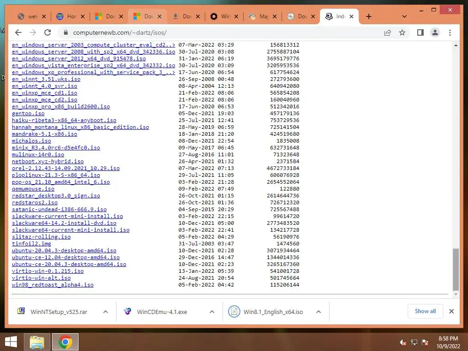Download qemumouse.iso
The width and height of the screenshot is (468, 351).
point(33,189)
